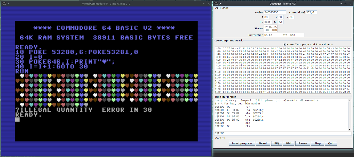Maximize the Debugger window

pos(346,4)
